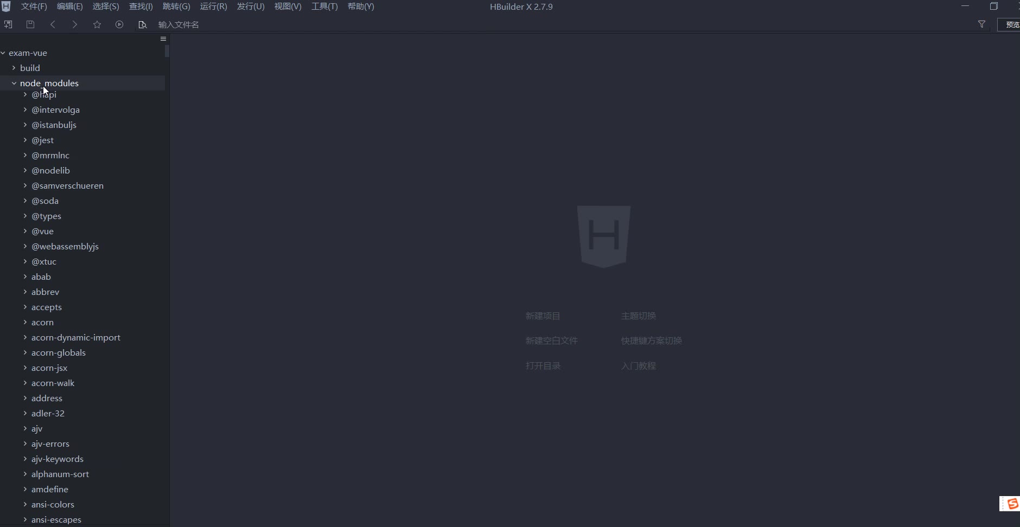Select the ansi-colors folder row
The width and height of the screenshot is (1020, 527).
point(82,504)
